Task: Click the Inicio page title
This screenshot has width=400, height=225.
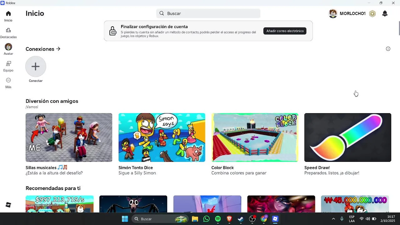Action: point(35,13)
